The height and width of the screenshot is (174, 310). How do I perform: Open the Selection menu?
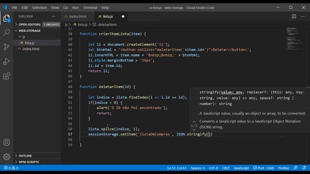pyautogui.click(x=39, y=8)
